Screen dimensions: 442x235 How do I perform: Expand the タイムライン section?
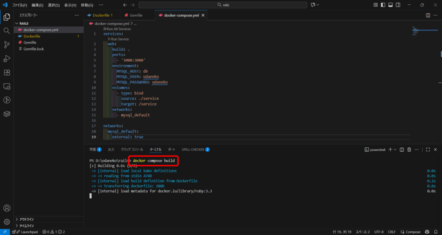[x=27, y=225]
